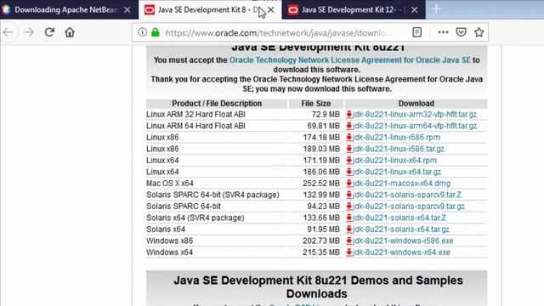
Task: Close the Java SE Development Kit 8 tab
Action: coord(271,9)
